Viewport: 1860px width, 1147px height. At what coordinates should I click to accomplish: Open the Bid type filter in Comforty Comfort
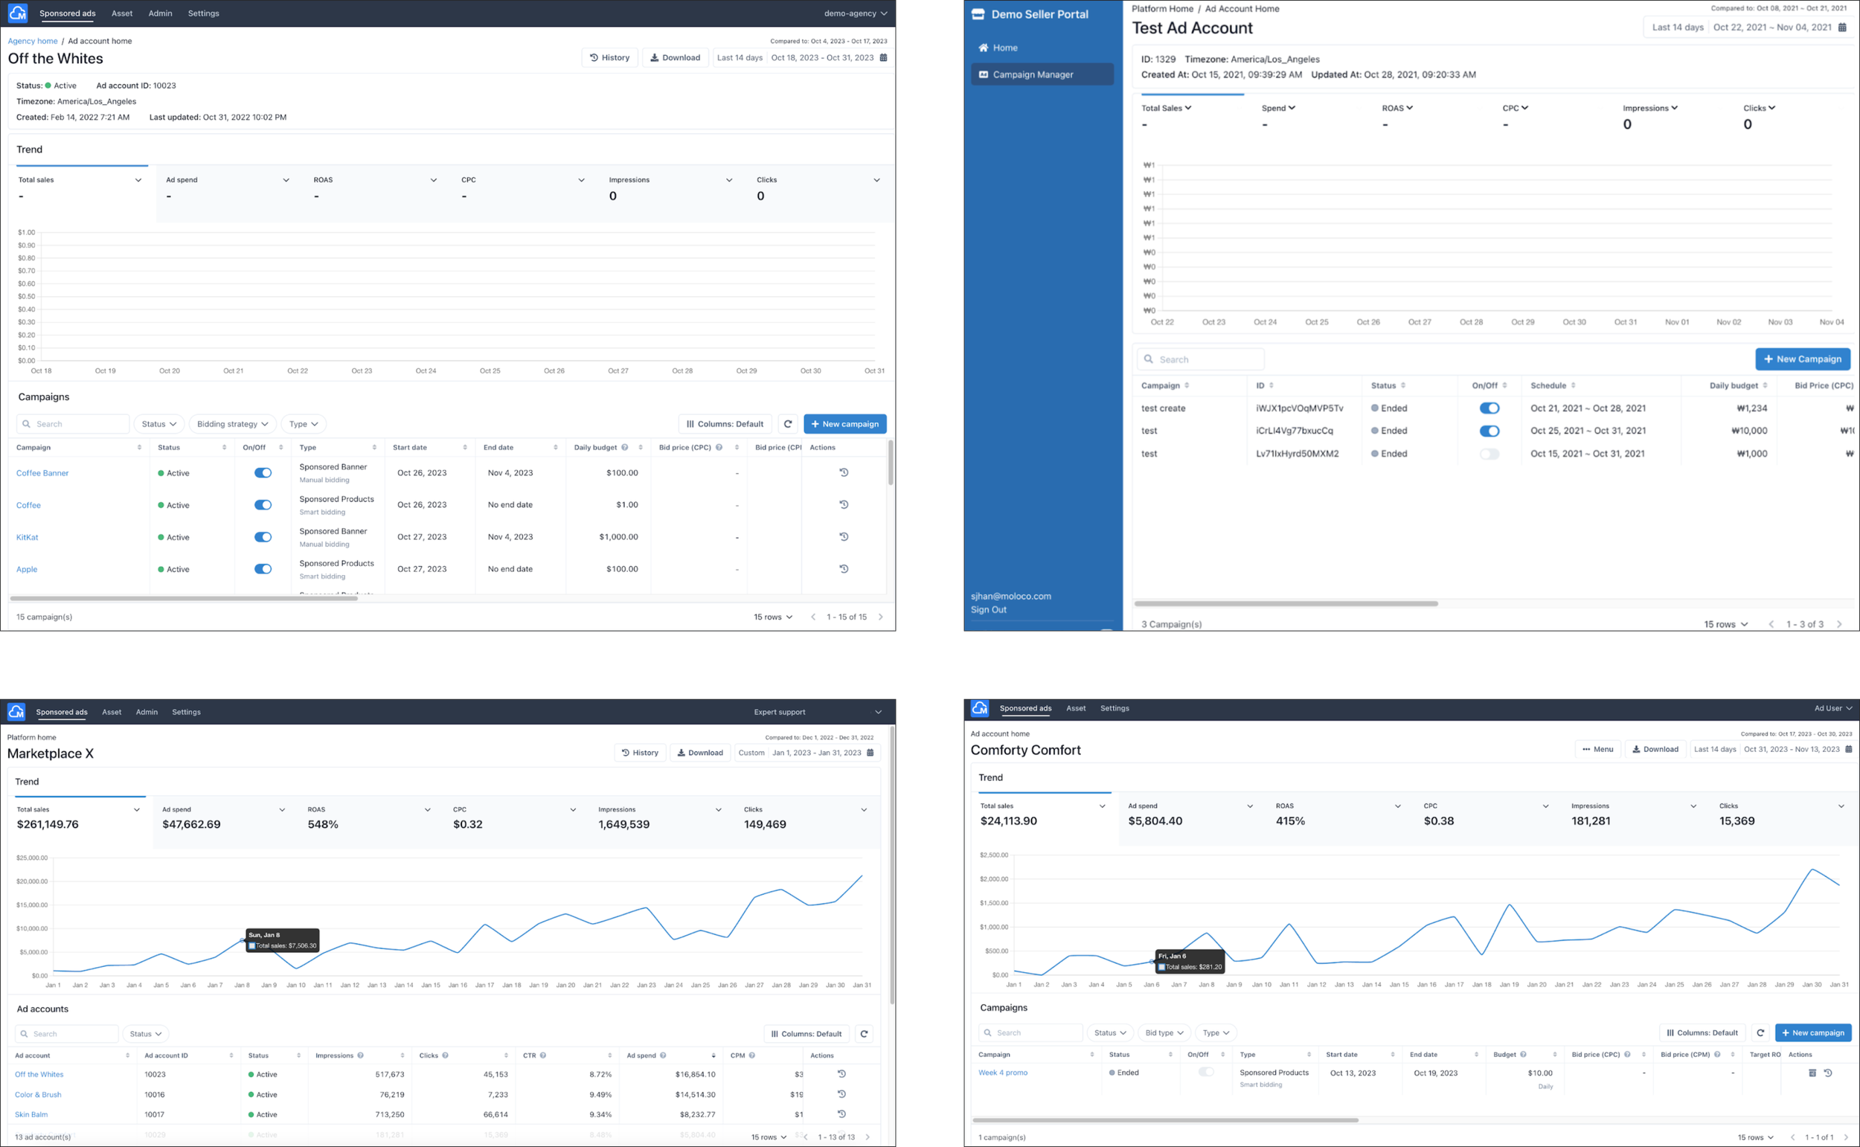coord(1164,1032)
